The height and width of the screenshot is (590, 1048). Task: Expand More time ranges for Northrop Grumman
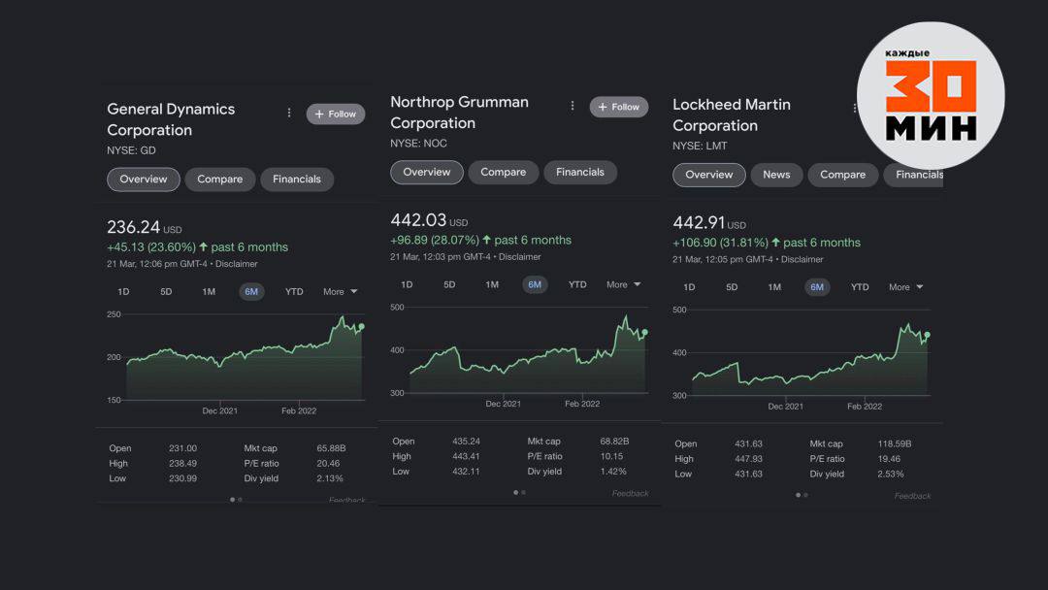624,284
